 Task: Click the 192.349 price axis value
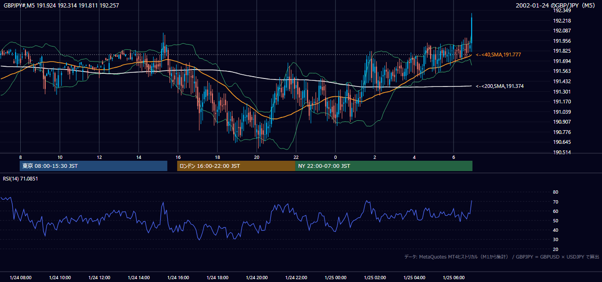pyautogui.click(x=561, y=10)
